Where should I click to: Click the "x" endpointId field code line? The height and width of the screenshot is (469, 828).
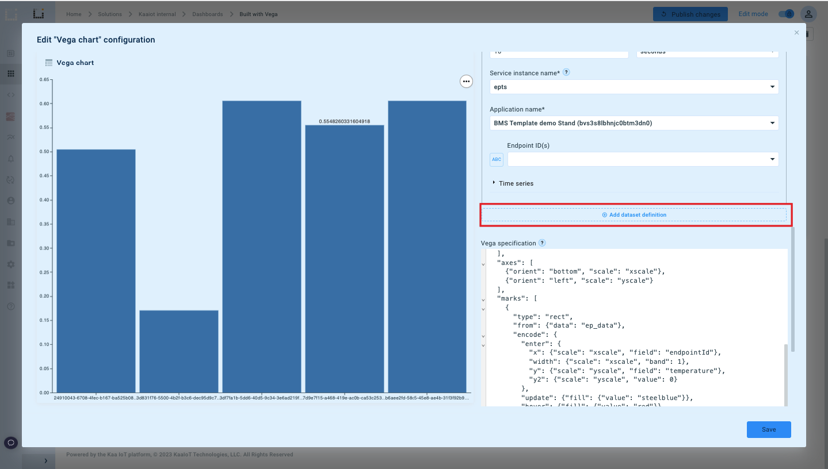tap(625, 352)
